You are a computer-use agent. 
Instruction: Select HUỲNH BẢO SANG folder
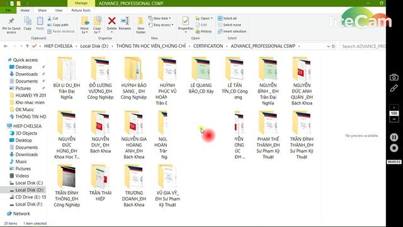click(x=133, y=78)
